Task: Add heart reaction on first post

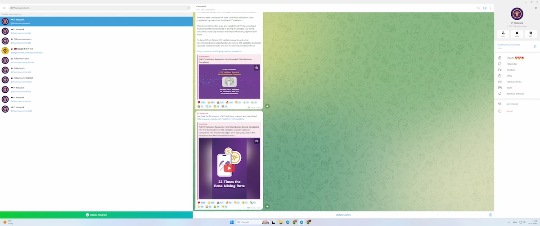Action: [202, 103]
